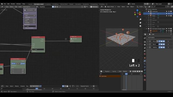Switch to the UV Editing workspace tab
173x97 pixels.
(x=55, y=4)
